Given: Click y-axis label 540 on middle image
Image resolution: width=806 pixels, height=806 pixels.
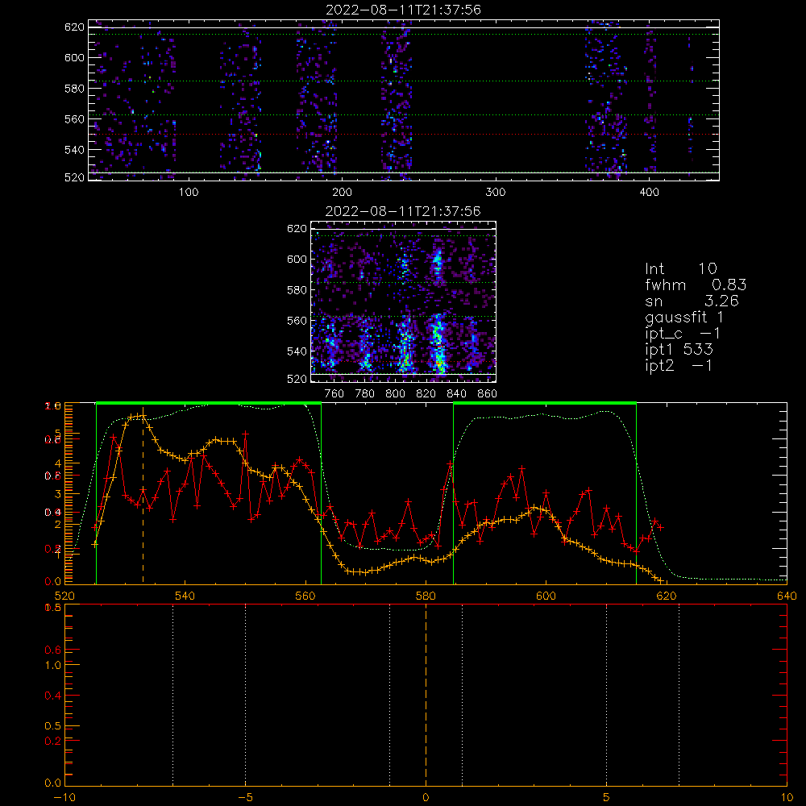Looking at the screenshot, I should [x=297, y=351].
